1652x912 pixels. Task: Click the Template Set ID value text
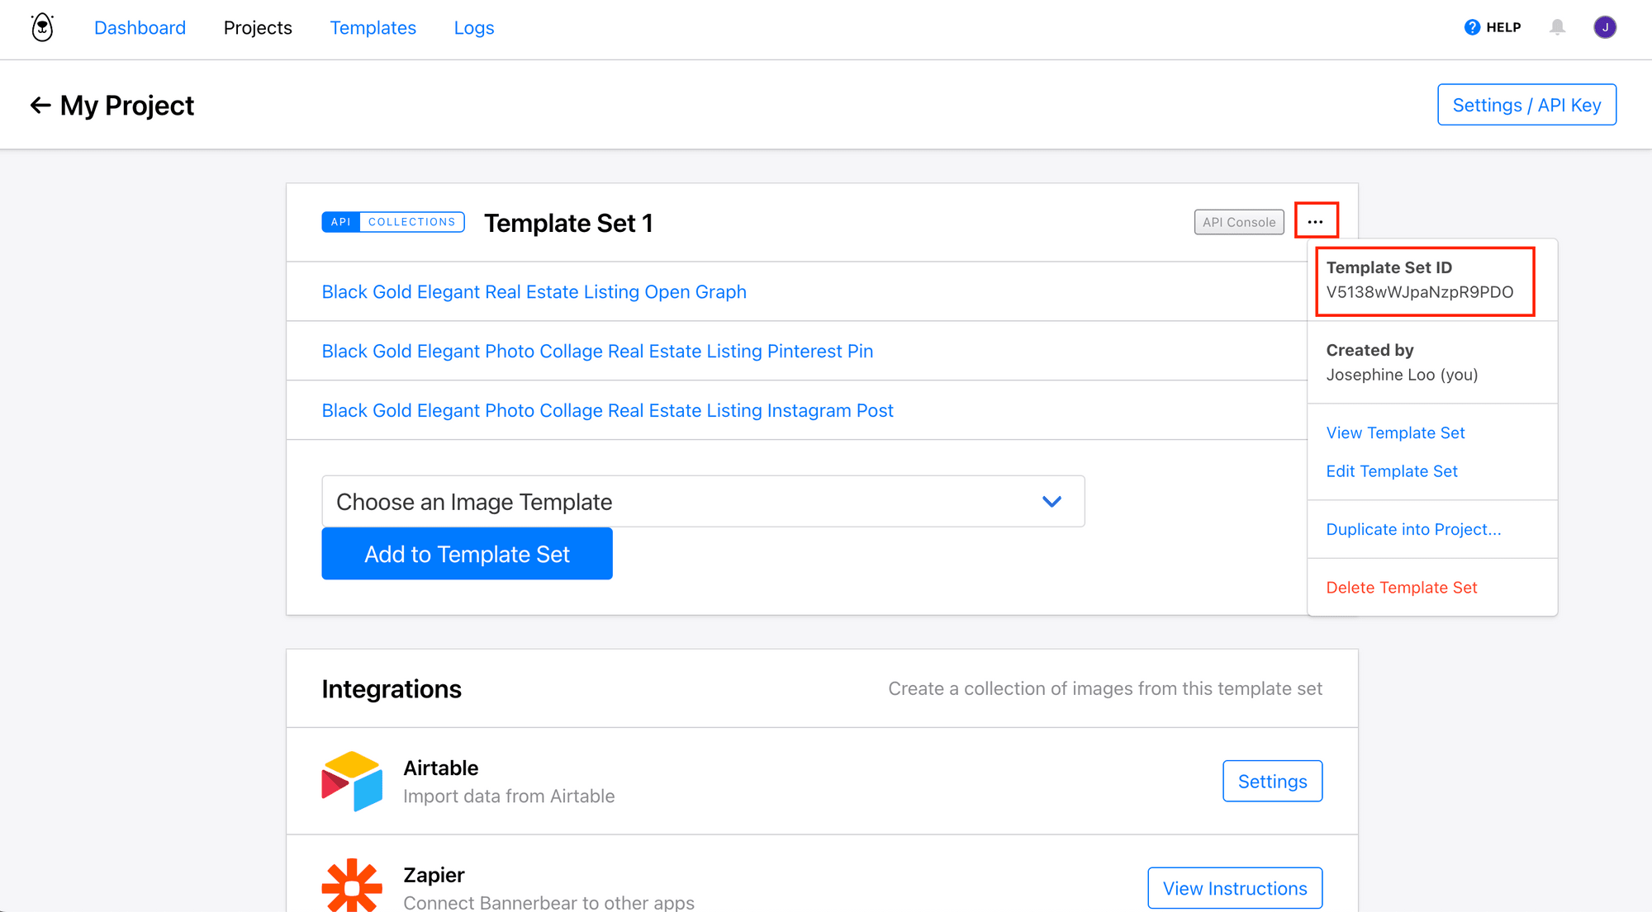(1419, 292)
